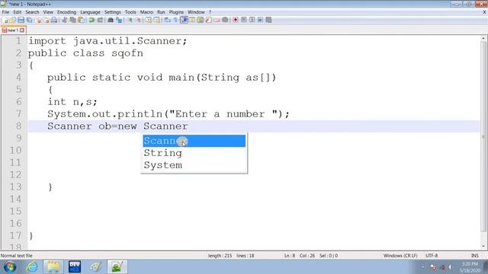Screen dimensions: 488x274
Task: Click the 'UTF-8' encoding in the status bar
Action: point(432,256)
